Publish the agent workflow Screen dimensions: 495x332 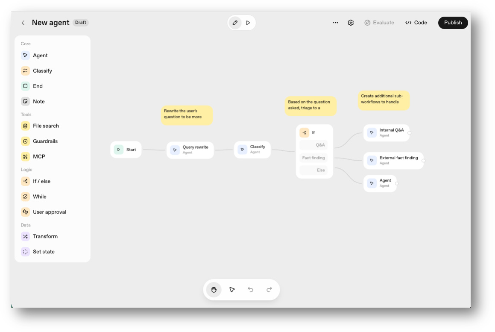click(453, 23)
